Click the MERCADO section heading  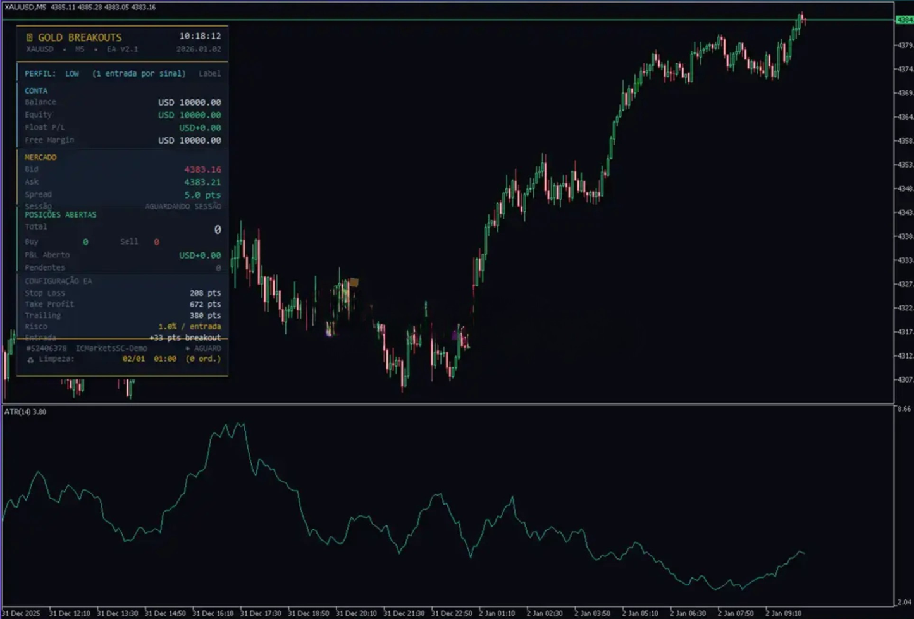coord(40,157)
